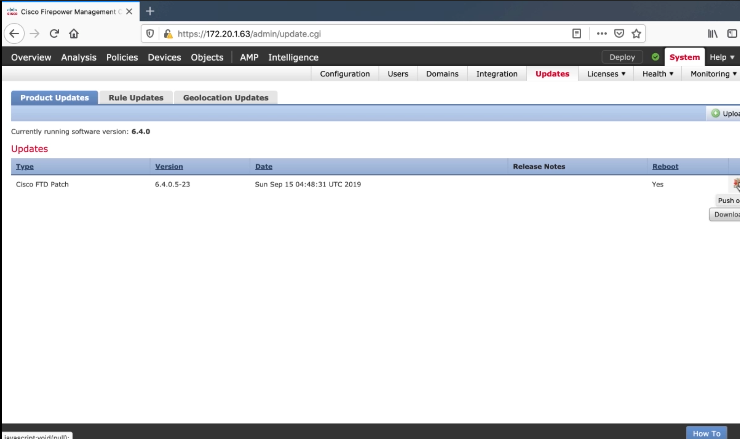Click the version "6.4.0.5-23" cell
740x439 pixels.
tap(172, 184)
